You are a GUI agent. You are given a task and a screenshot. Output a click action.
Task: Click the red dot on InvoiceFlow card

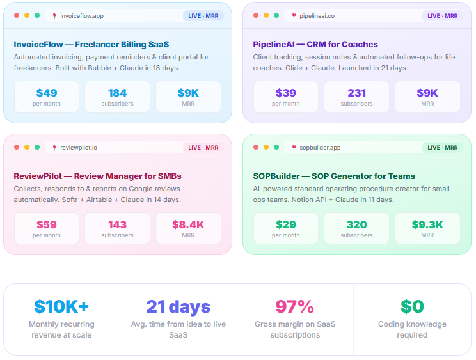click(x=17, y=15)
